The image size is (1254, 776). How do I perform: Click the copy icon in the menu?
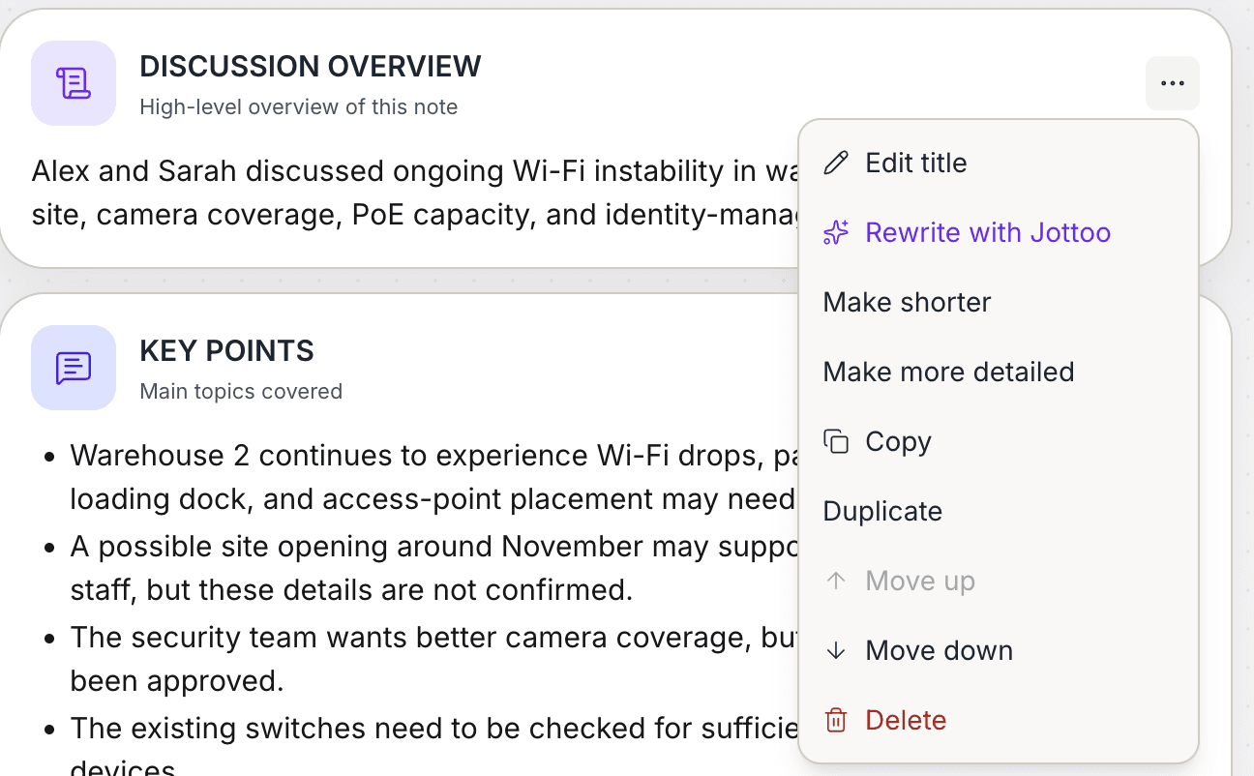(x=836, y=441)
